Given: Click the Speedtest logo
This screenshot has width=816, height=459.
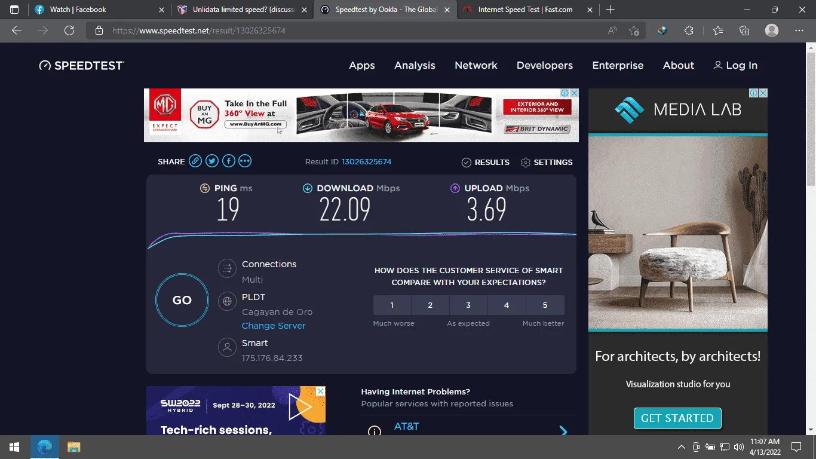Looking at the screenshot, I should coord(82,66).
